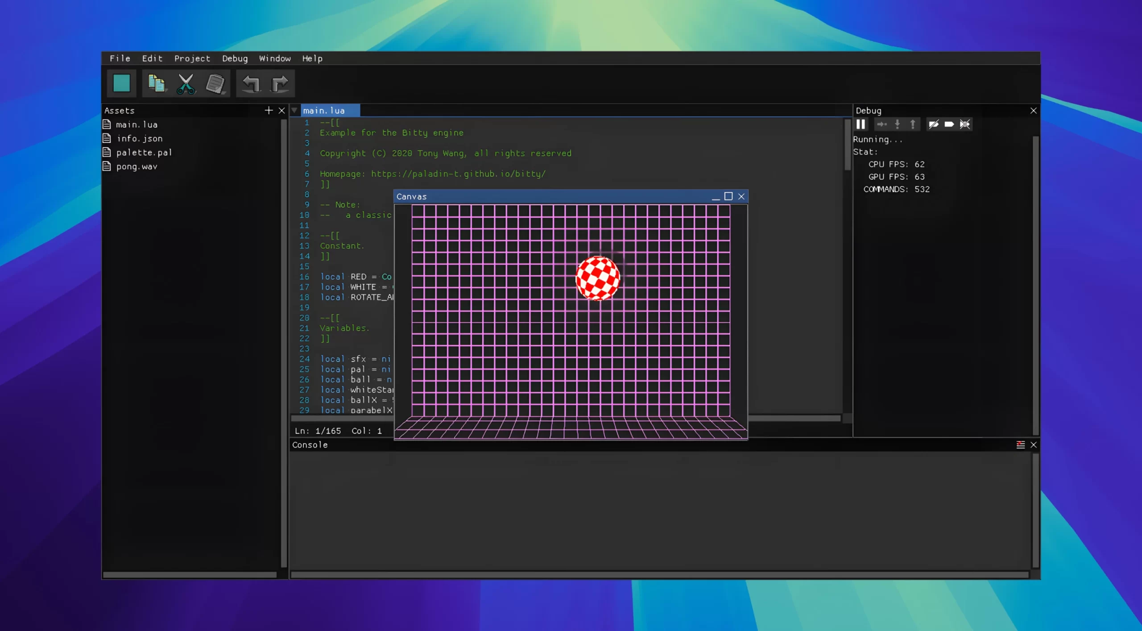Open the Project menu

[192, 58]
